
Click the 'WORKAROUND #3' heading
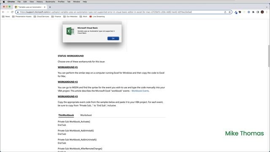click(x=67, y=97)
